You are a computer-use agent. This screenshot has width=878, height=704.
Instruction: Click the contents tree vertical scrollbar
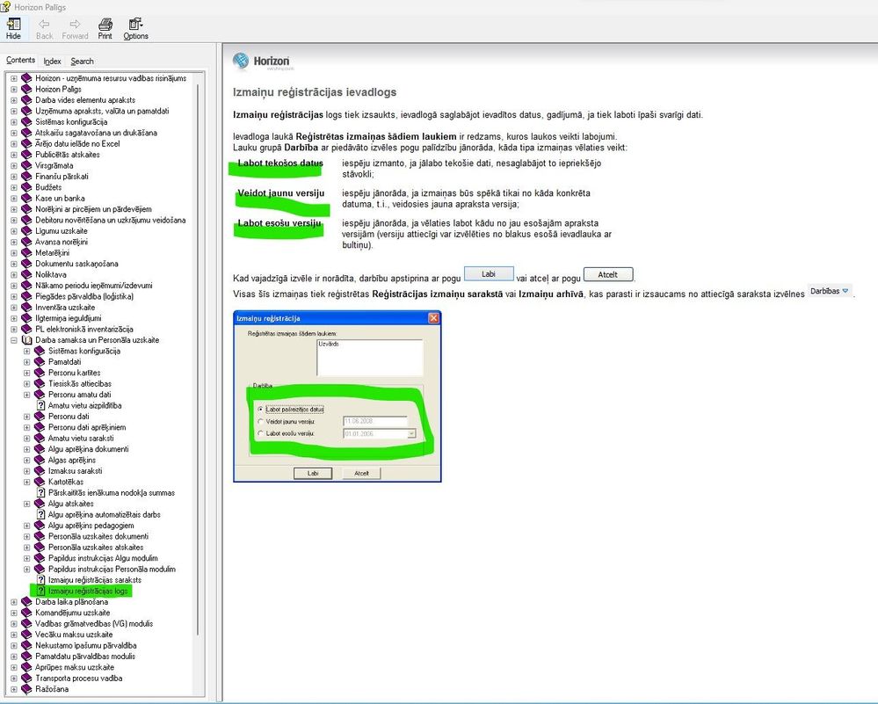(197, 359)
